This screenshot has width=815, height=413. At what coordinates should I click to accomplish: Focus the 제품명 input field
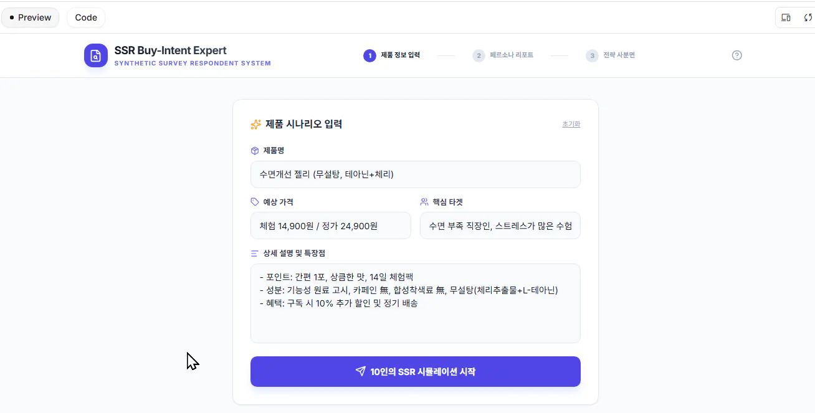[415, 174]
